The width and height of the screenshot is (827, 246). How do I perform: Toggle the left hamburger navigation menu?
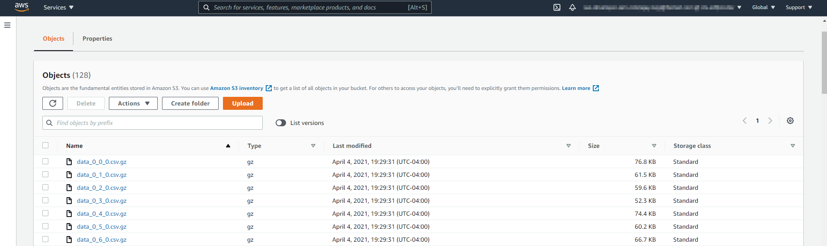7,25
